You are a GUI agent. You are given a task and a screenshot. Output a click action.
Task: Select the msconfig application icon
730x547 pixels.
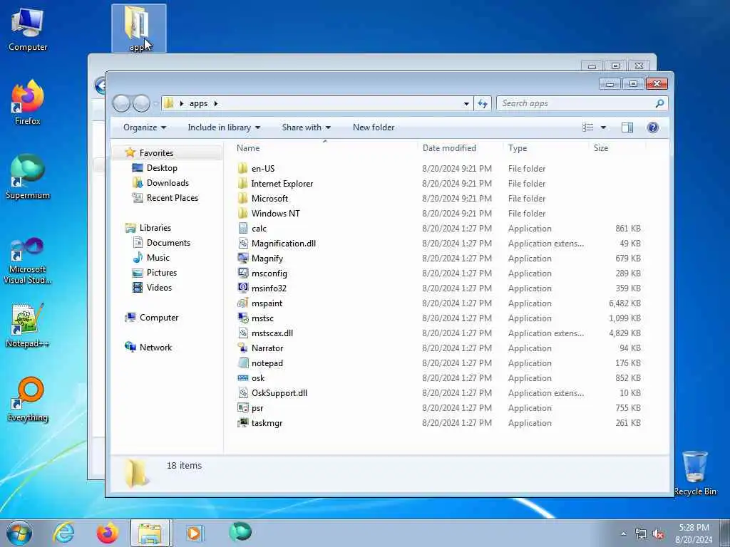[242, 273]
